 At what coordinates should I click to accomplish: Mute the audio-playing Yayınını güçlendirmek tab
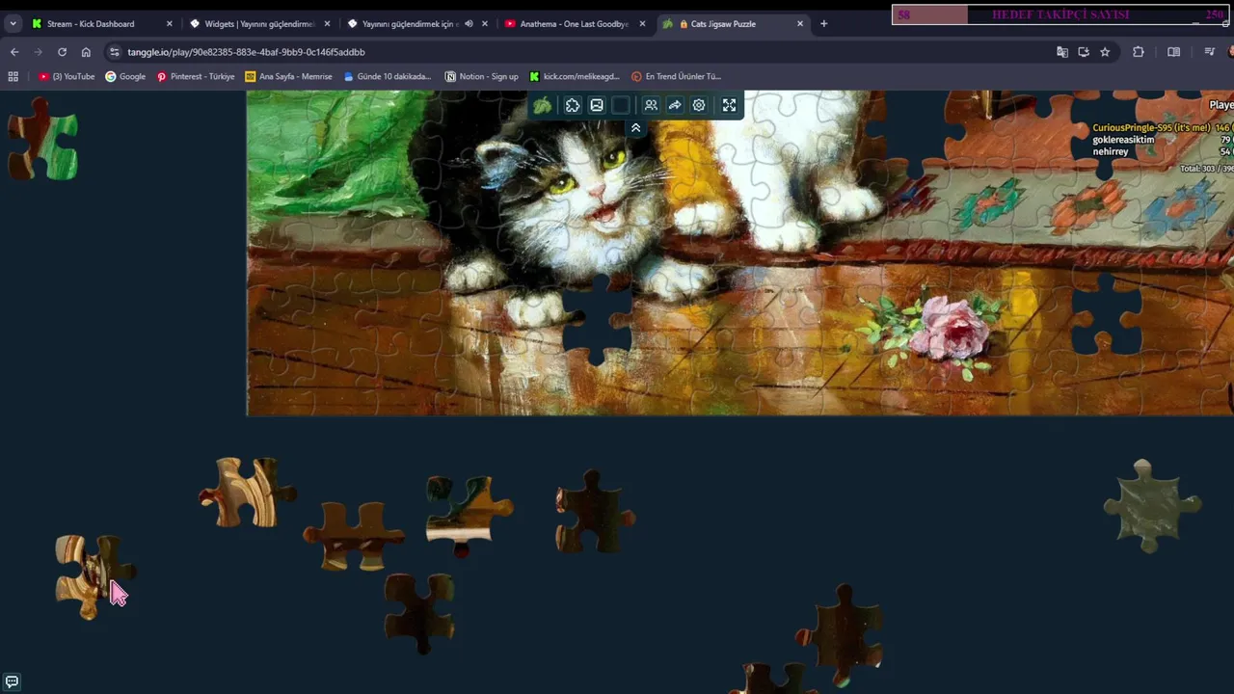469,23
